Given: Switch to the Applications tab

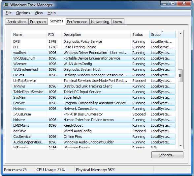Looking at the screenshot, I should pyautogui.click(x=17, y=22).
